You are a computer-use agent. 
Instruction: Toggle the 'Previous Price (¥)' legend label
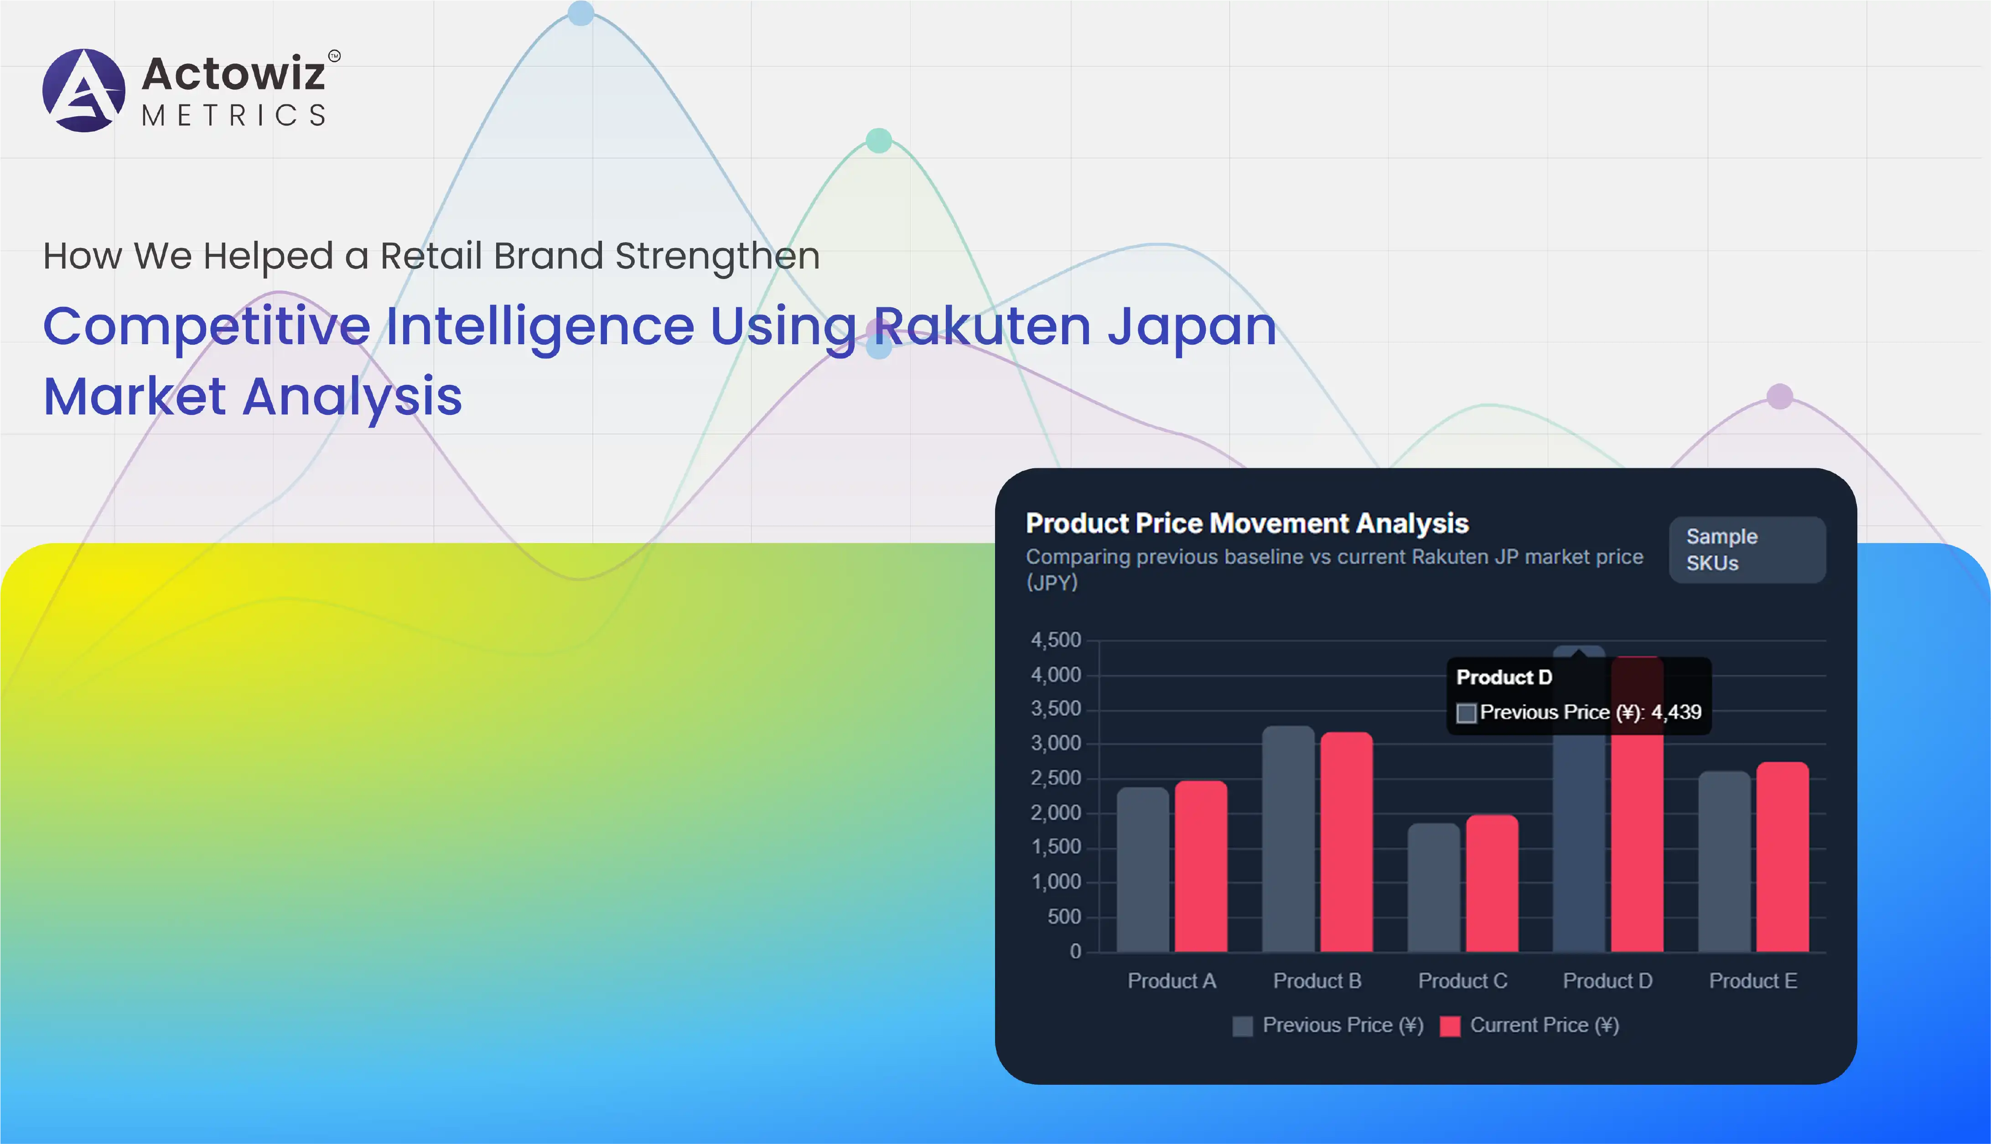point(1343,1025)
